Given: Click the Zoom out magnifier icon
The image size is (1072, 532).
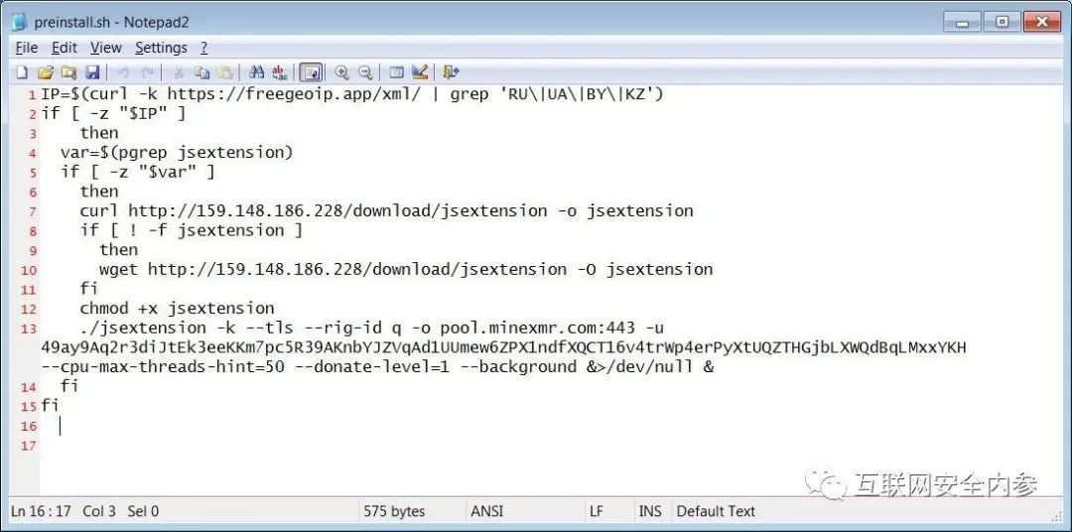Looking at the screenshot, I should pyautogui.click(x=365, y=71).
